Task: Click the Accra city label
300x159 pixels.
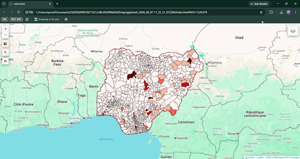Action: pyautogui.click(x=76, y=123)
